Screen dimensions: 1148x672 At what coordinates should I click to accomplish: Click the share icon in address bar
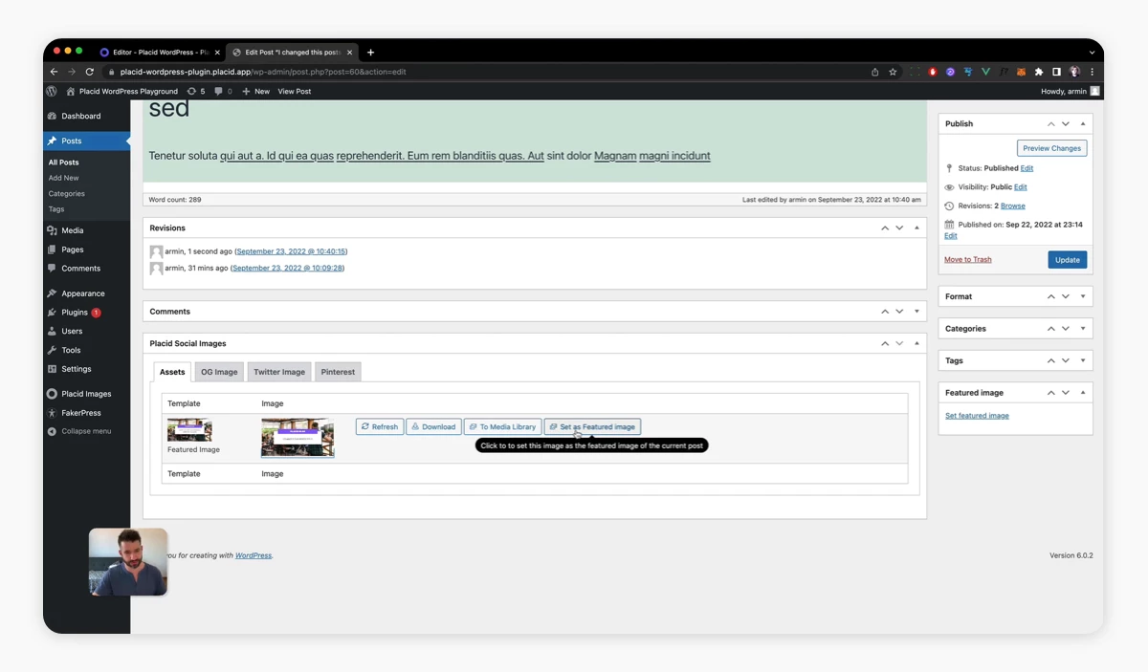click(x=874, y=72)
